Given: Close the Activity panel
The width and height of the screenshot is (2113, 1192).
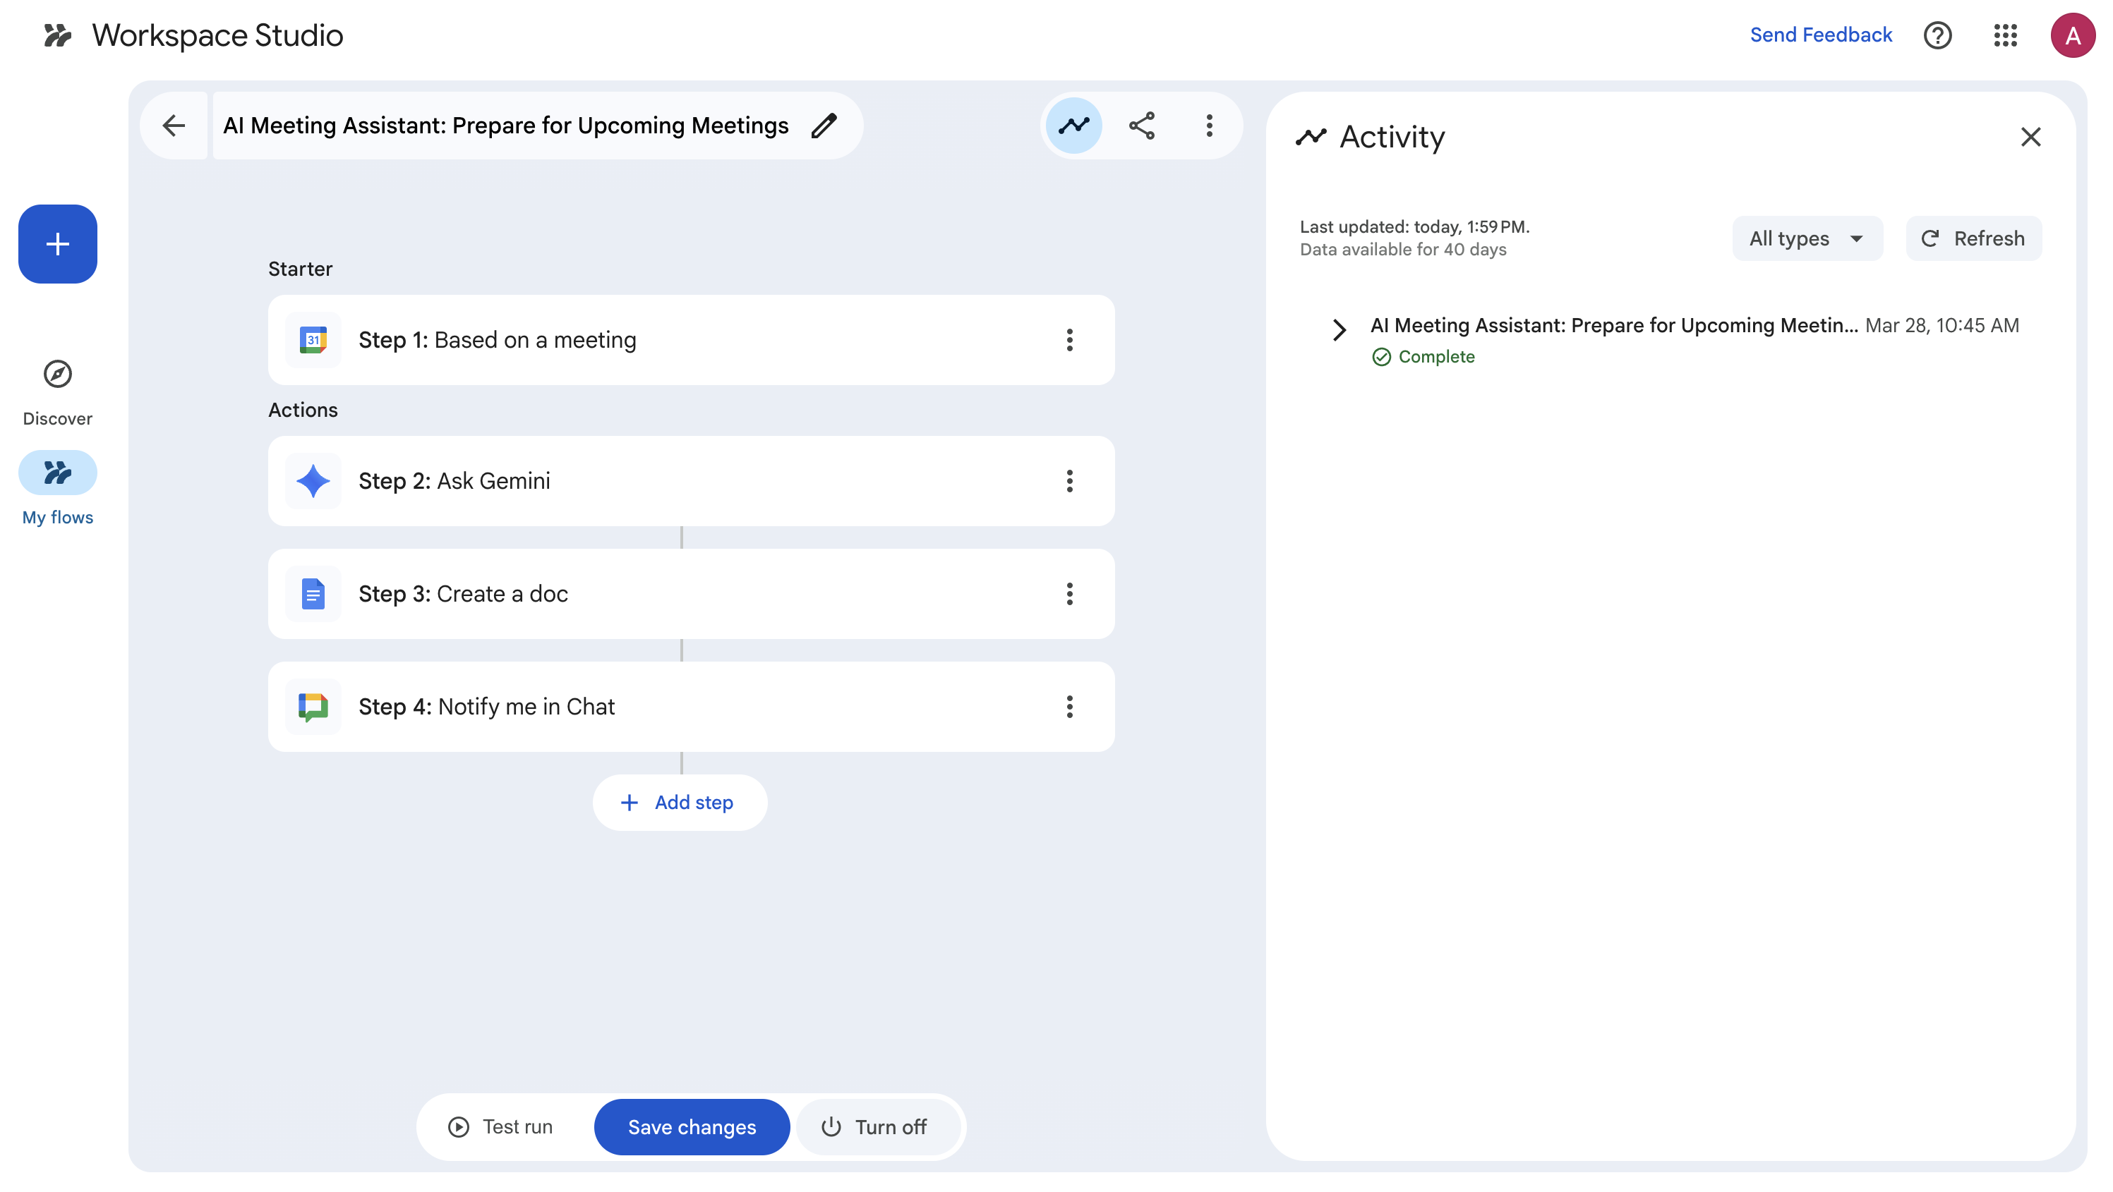Looking at the screenshot, I should pyautogui.click(x=2031, y=137).
